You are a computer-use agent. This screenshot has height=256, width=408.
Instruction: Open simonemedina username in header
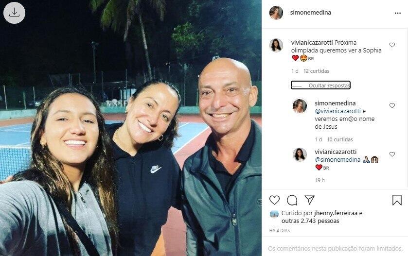click(310, 13)
